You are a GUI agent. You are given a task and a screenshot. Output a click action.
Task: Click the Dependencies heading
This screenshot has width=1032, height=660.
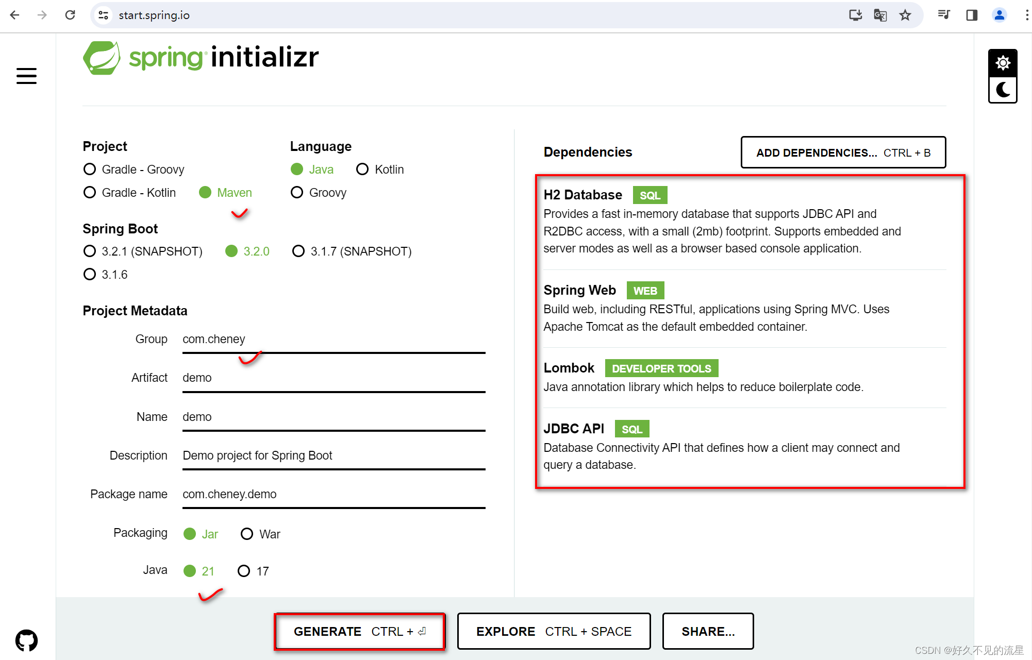pos(588,152)
